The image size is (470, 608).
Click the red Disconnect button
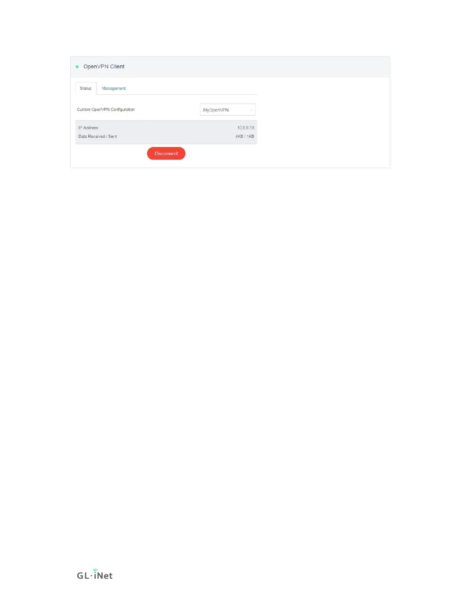(166, 154)
